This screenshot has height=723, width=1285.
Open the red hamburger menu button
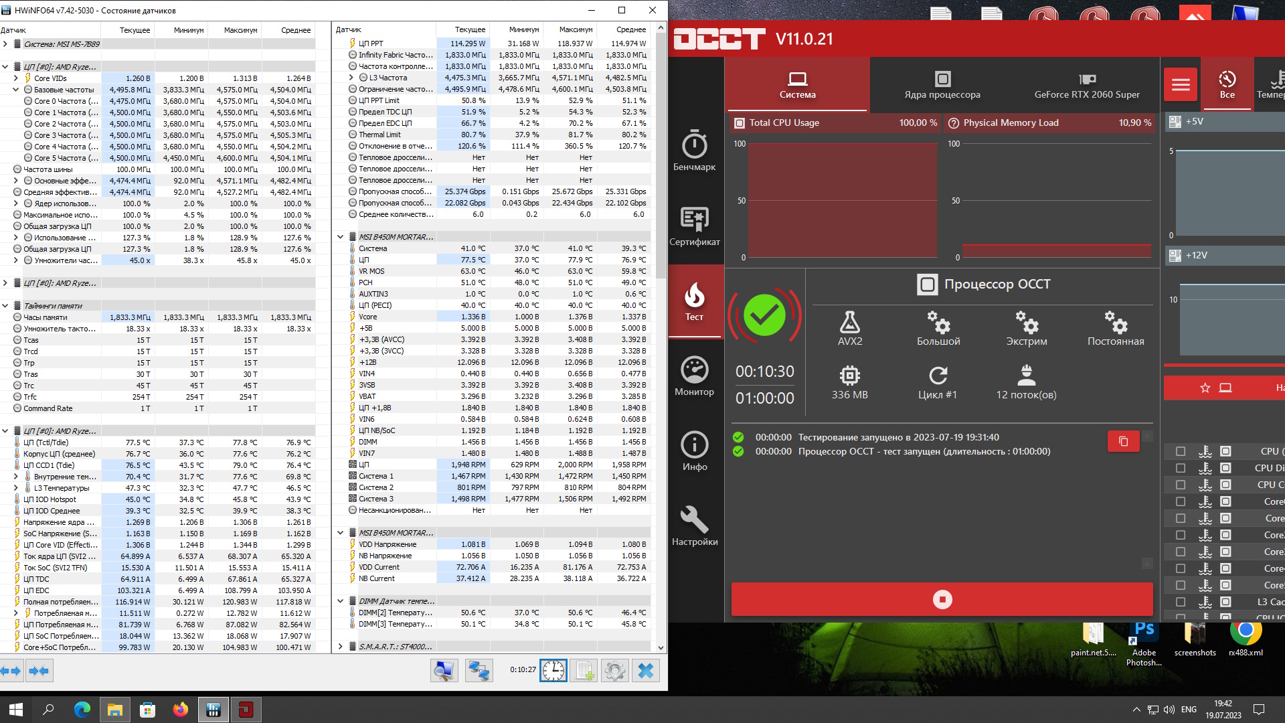click(x=1180, y=85)
